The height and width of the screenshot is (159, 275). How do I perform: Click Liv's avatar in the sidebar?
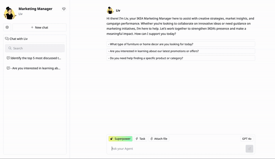(x=10, y=13)
